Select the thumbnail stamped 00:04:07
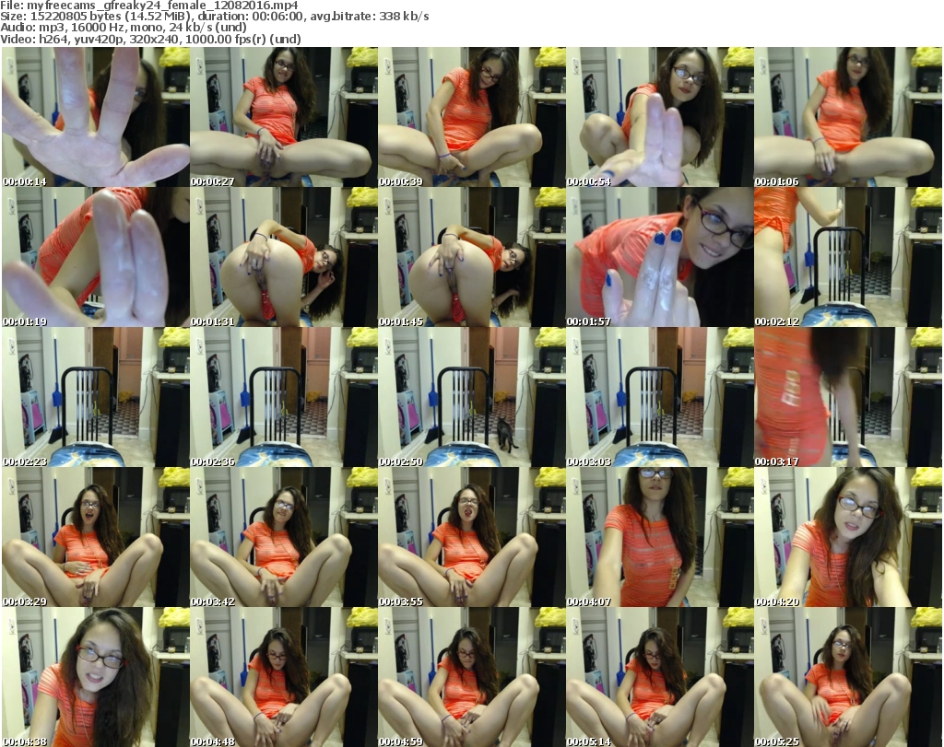This screenshot has width=944, height=747. coord(660,537)
